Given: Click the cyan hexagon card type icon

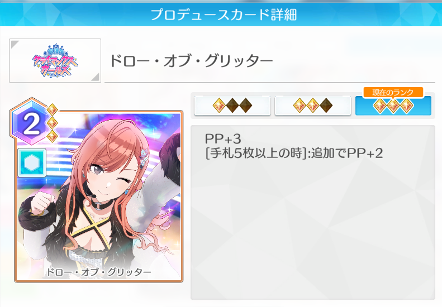Looking at the screenshot, I should 31,163.
